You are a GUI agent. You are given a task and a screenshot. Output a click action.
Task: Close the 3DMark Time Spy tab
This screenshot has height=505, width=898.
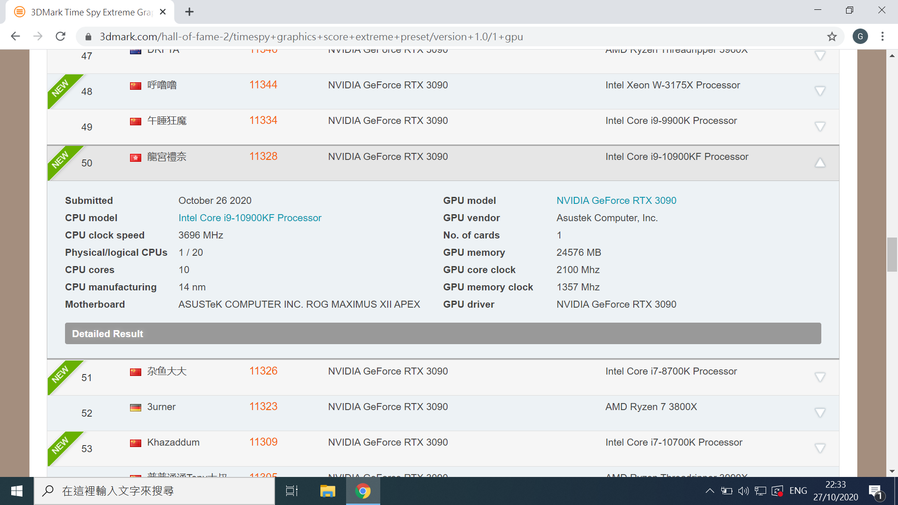[x=163, y=12]
